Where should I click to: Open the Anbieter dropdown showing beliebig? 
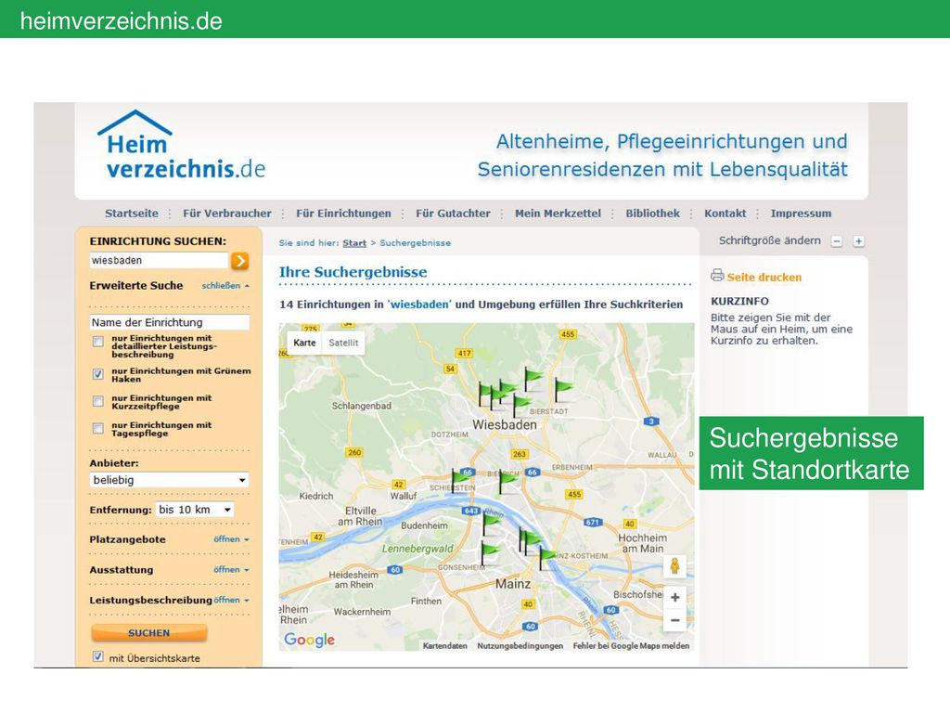point(169,480)
